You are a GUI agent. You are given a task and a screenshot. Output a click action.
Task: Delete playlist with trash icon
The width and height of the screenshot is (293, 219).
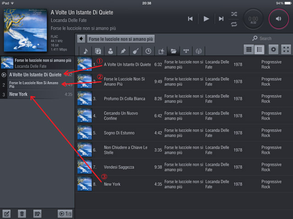coord(22,214)
